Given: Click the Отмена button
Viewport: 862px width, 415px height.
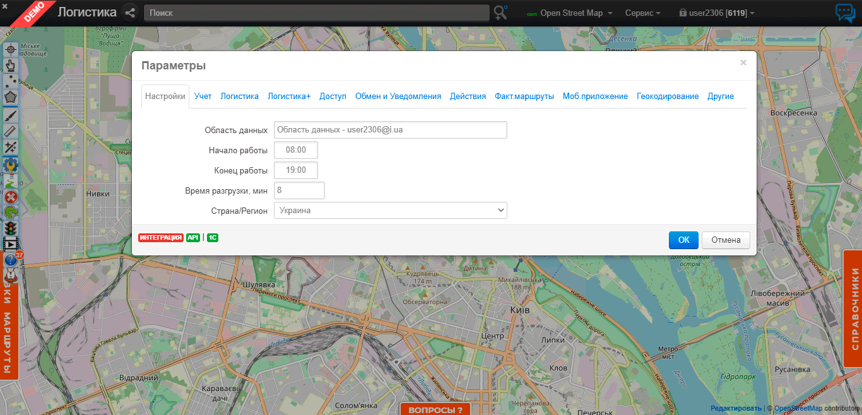Looking at the screenshot, I should (726, 240).
